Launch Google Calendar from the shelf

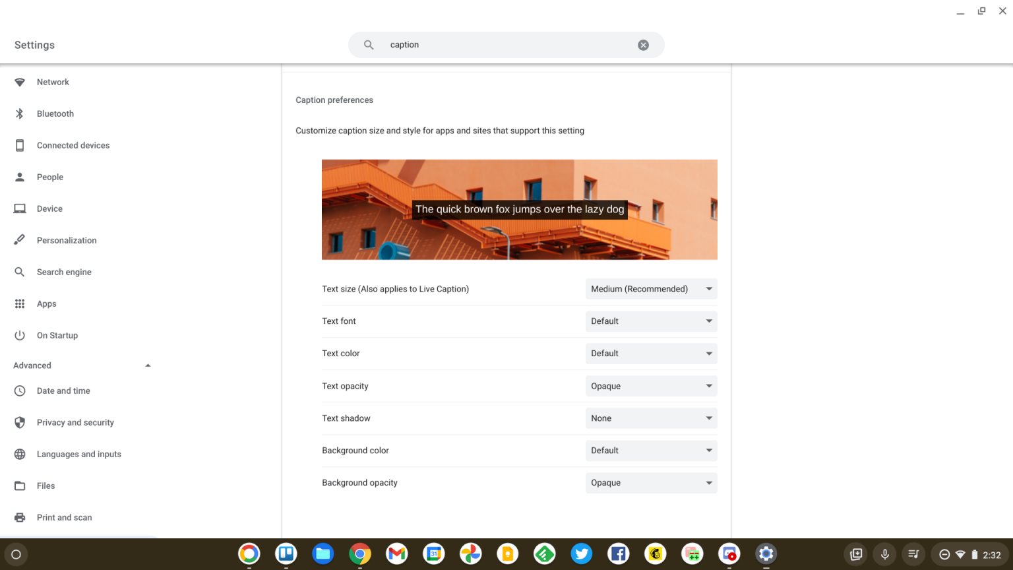pyautogui.click(x=433, y=554)
